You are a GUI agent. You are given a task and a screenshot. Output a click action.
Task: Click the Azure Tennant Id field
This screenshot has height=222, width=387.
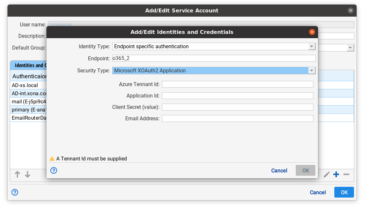(237, 84)
